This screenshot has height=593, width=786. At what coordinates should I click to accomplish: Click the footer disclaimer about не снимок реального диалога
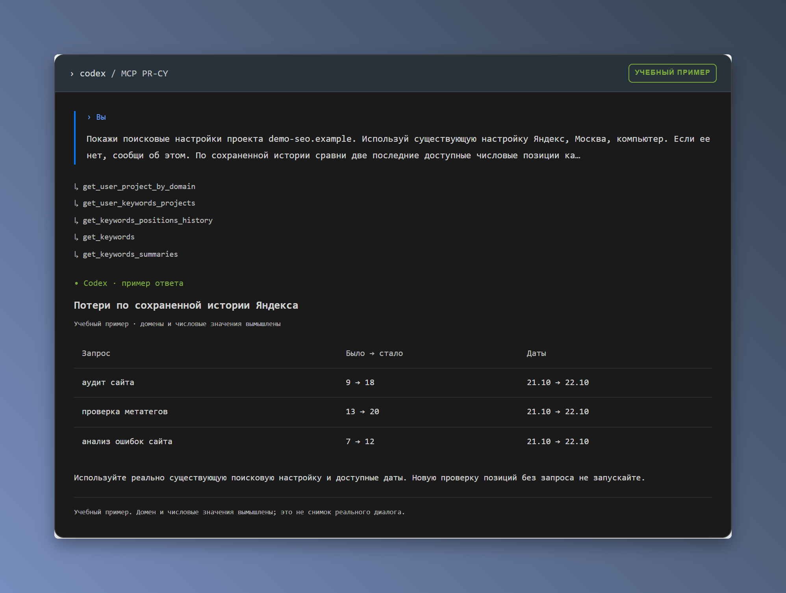coord(239,512)
